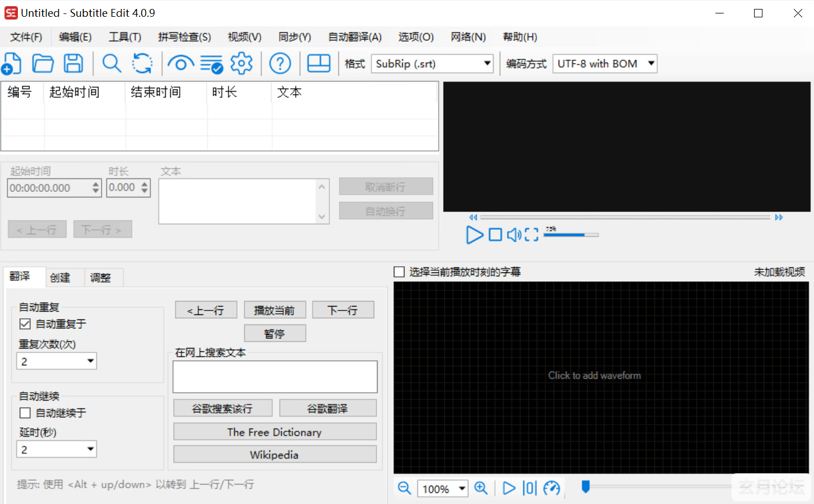This screenshot has height=504, width=814.
Task: Click the 下一行 playback button
Action: pos(343,310)
